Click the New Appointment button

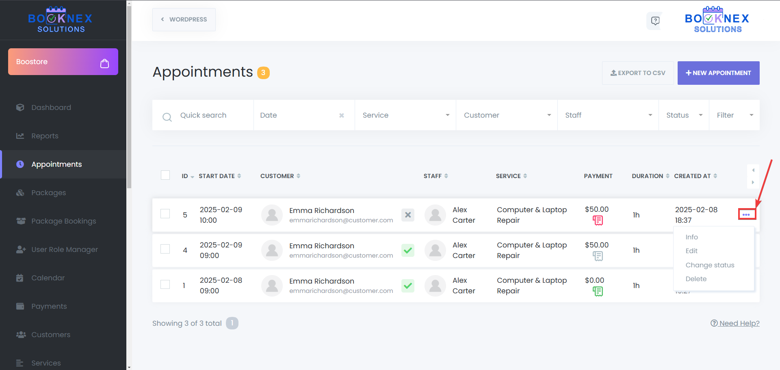coord(718,73)
